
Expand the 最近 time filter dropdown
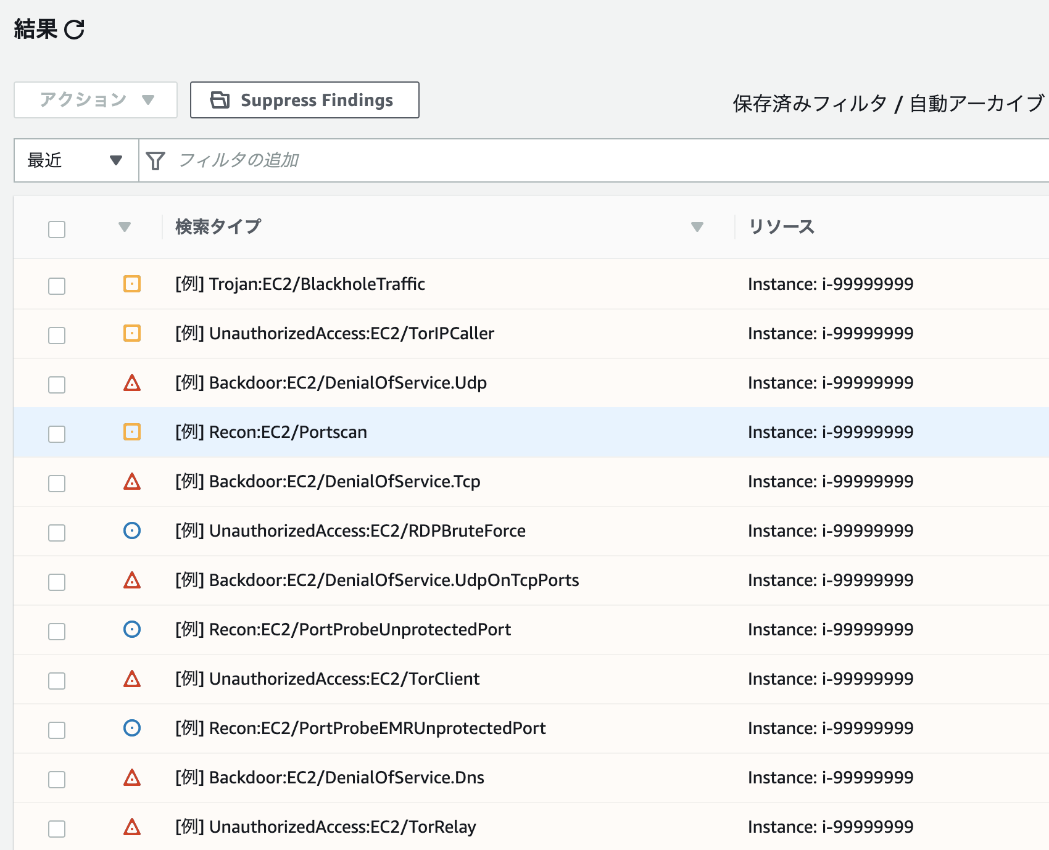coord(76,161)
